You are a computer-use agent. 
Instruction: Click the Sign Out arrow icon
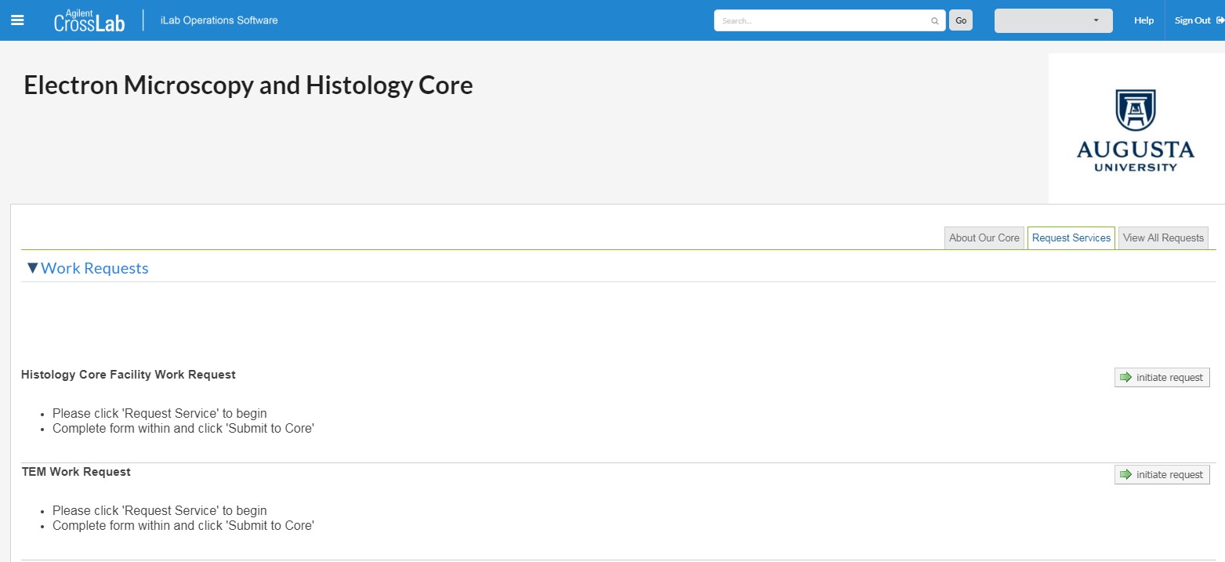click(x=1220, y=20)
